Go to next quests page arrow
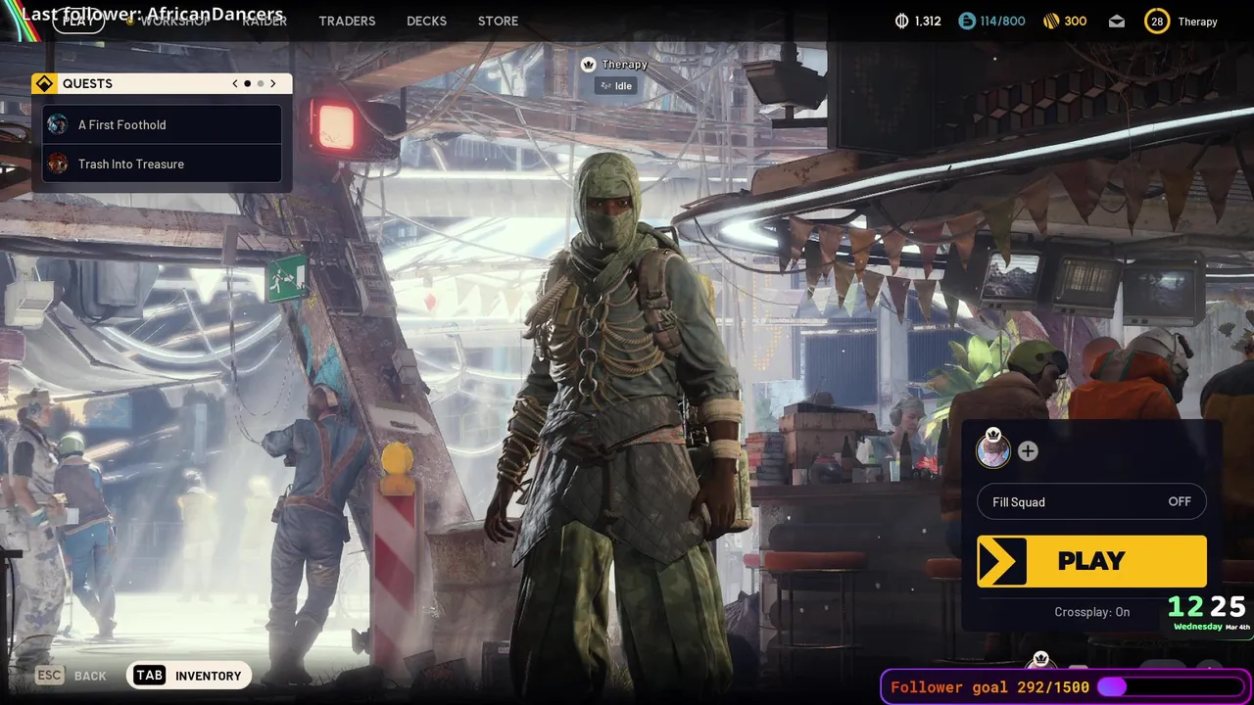This screenshot has height=705, width=1254. (273, 83)
